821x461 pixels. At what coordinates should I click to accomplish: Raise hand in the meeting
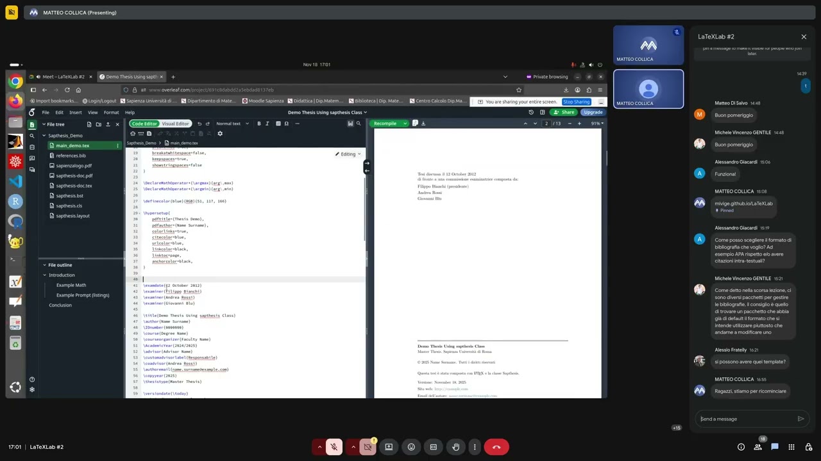456,447
